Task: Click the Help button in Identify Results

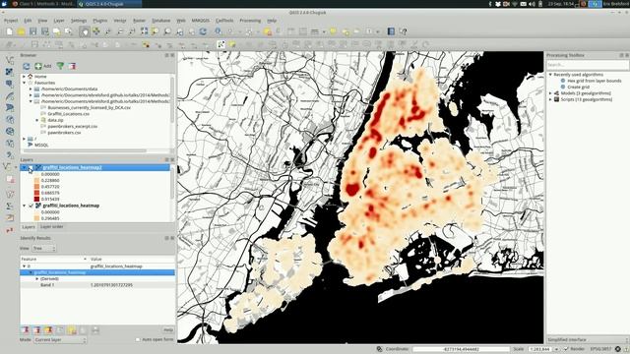Action: tap(168, 330)
